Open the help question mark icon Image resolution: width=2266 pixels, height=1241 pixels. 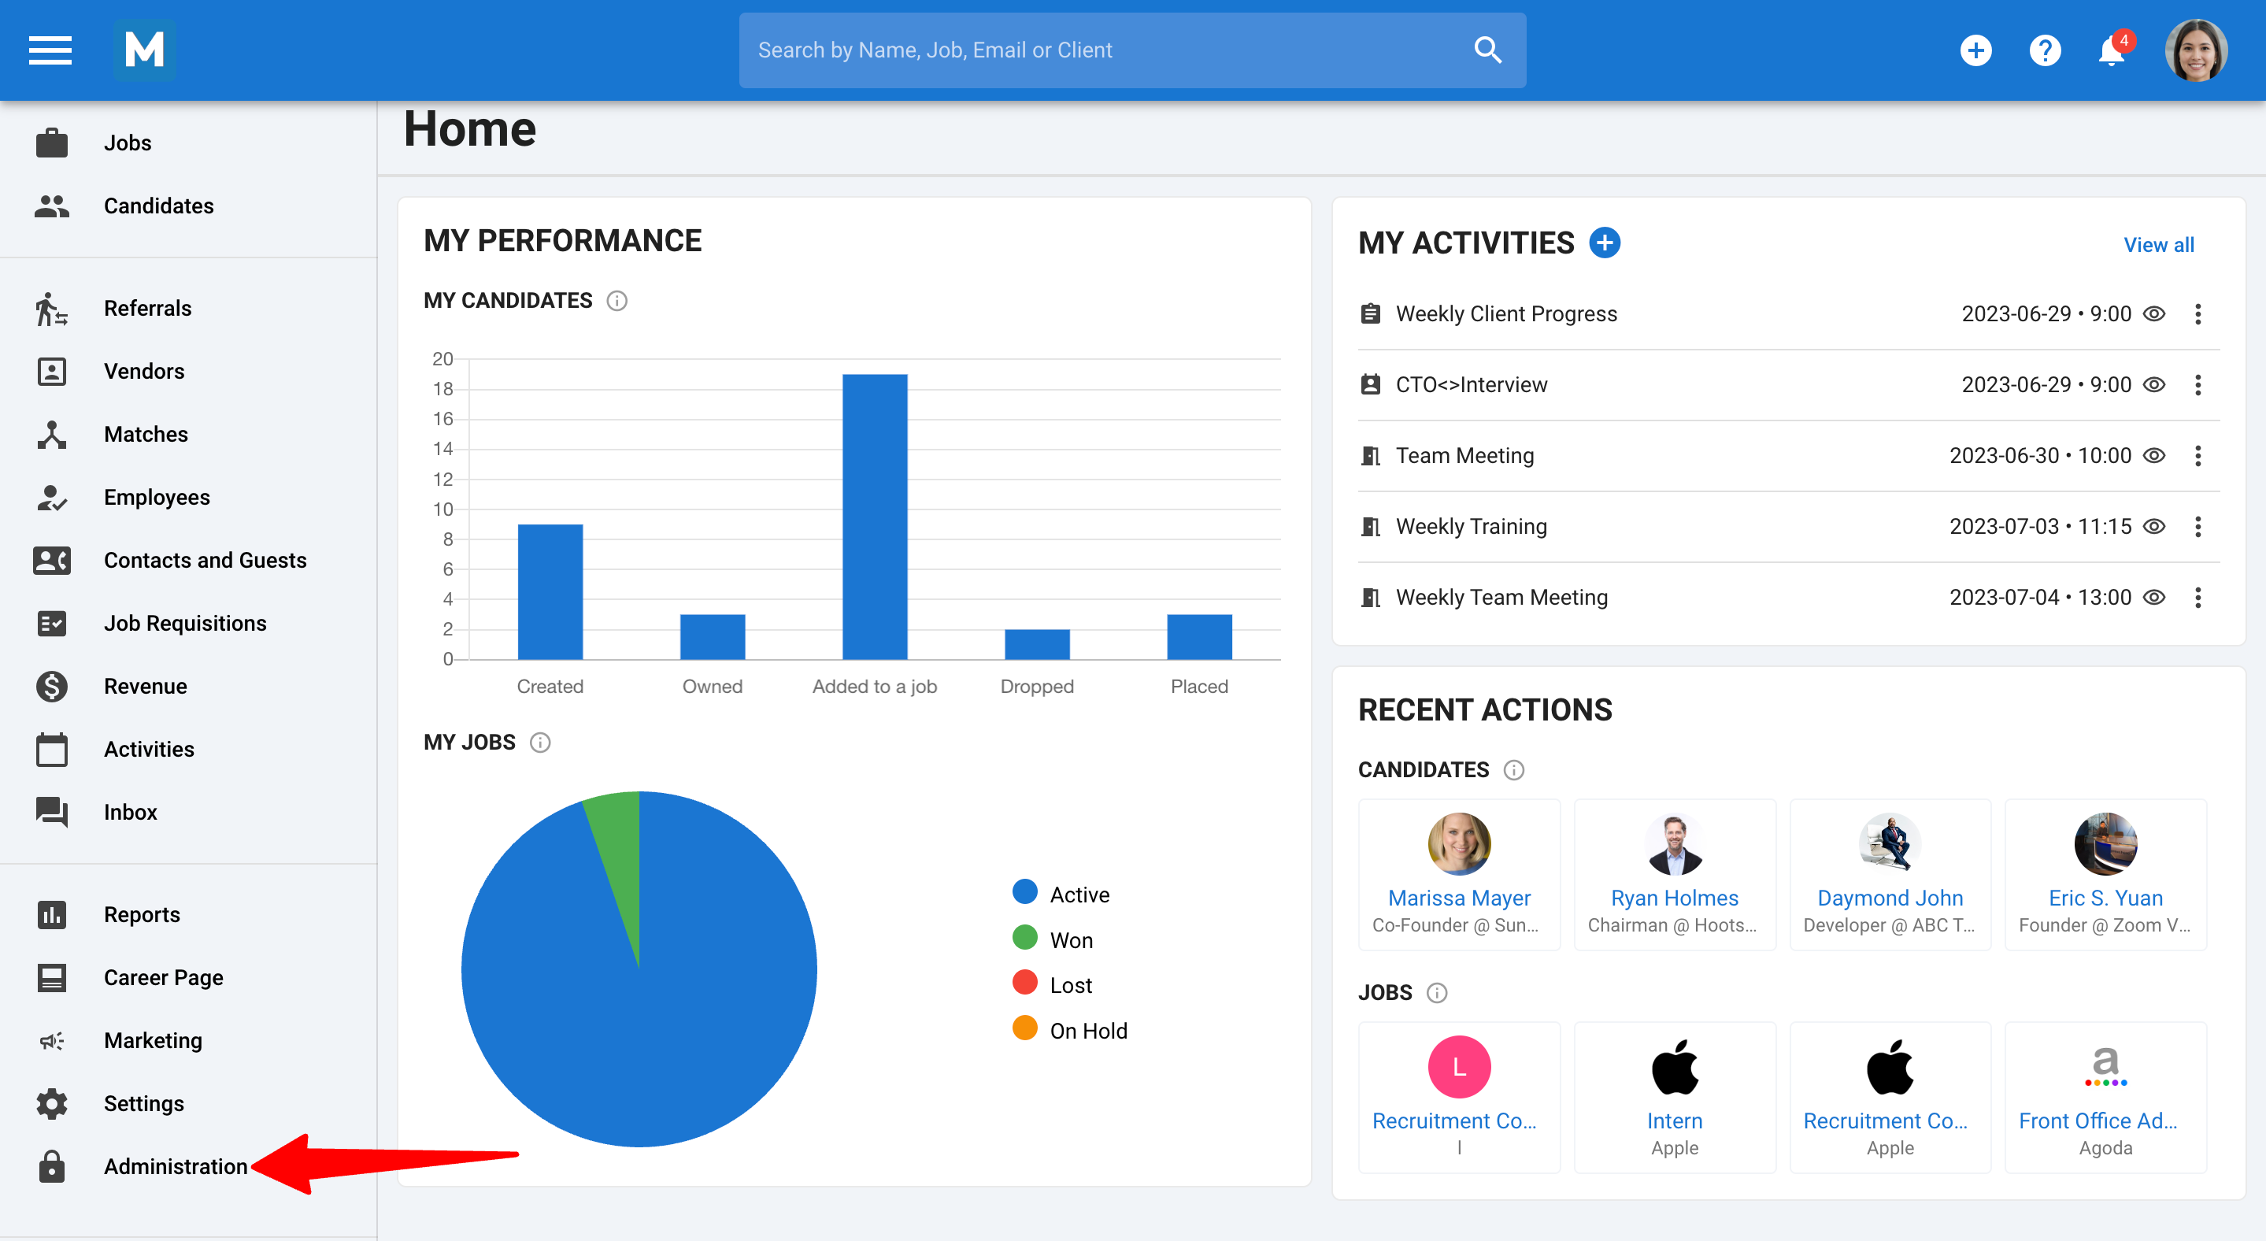point(2046,50)
